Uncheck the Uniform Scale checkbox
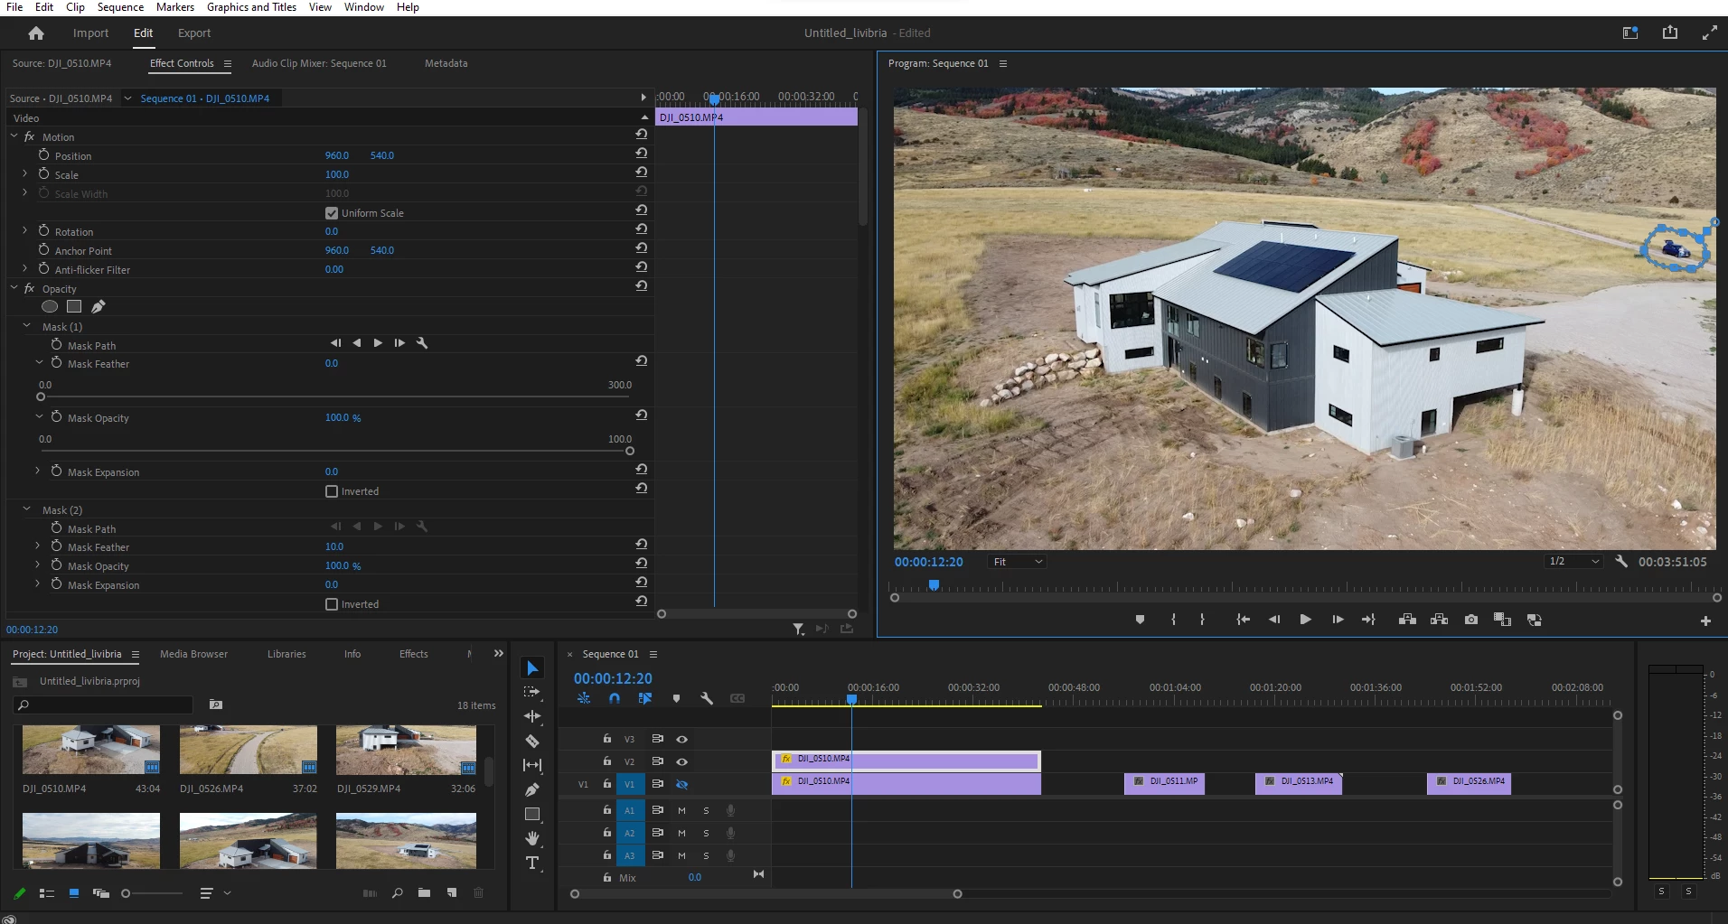1728x924 pixels. [x=332, y=213]
